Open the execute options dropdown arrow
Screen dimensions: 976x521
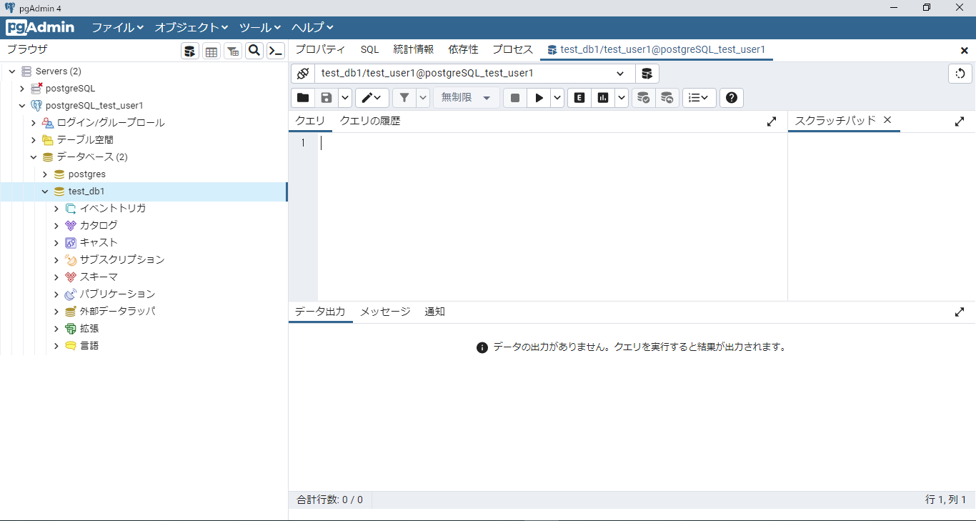pos(557,98)
